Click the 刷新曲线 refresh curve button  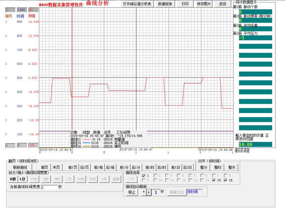point(20,167)
